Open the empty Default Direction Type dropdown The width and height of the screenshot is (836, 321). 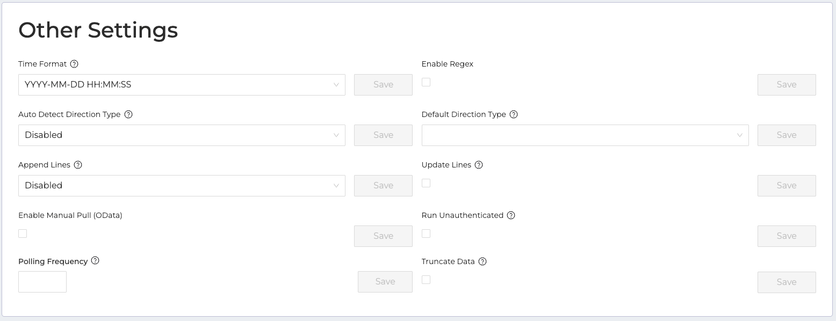(x=585, y=135)
